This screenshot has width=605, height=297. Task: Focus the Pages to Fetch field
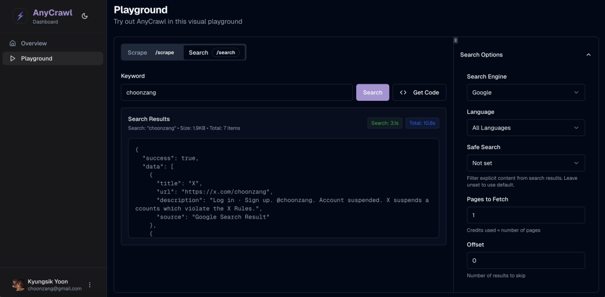(x=526, y=215)
